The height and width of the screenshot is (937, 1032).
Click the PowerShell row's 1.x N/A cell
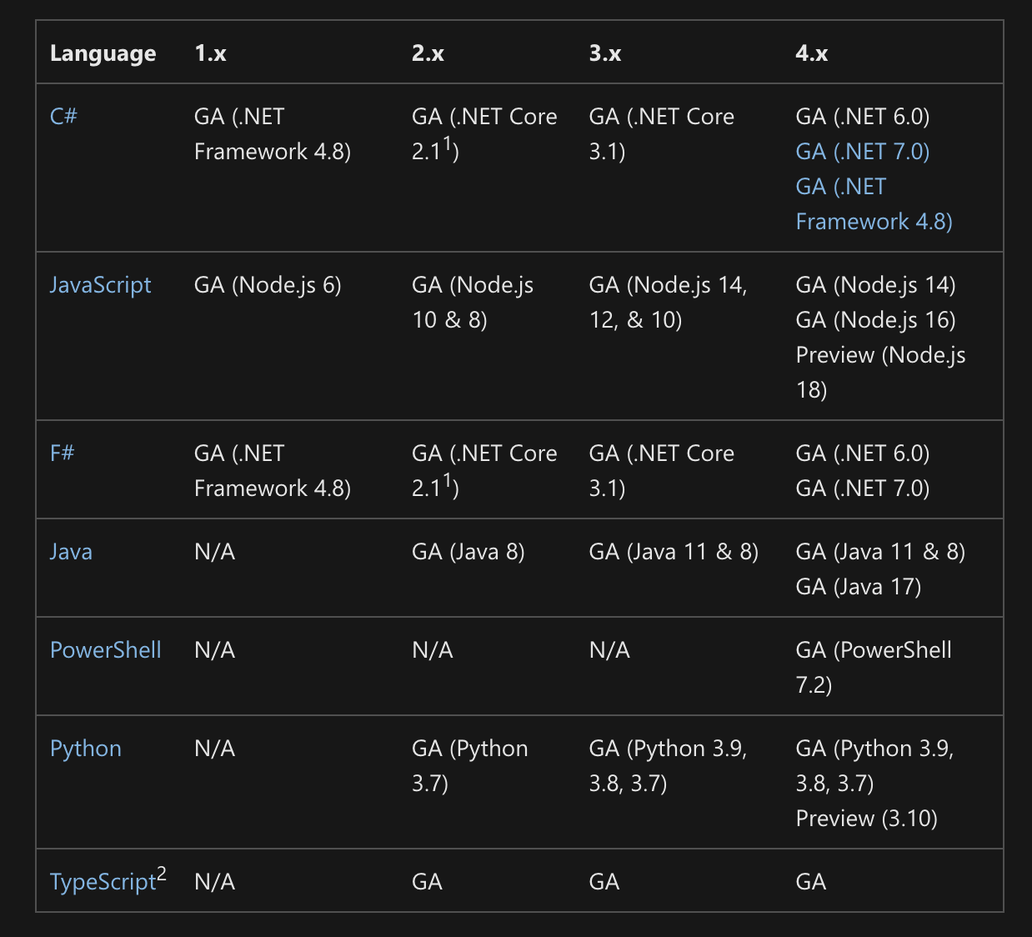pos(215,650)
